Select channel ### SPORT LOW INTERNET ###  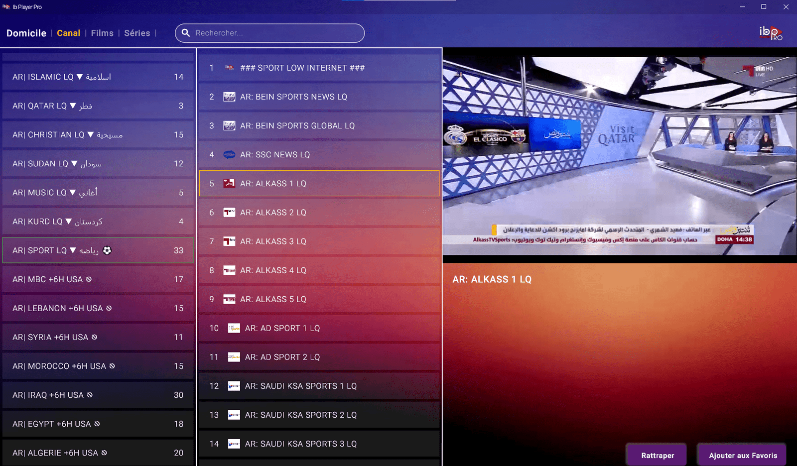point(319,68)
